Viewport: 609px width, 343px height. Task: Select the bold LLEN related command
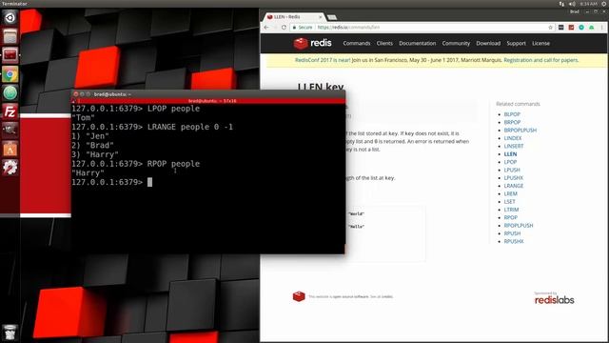click(510, 154)
